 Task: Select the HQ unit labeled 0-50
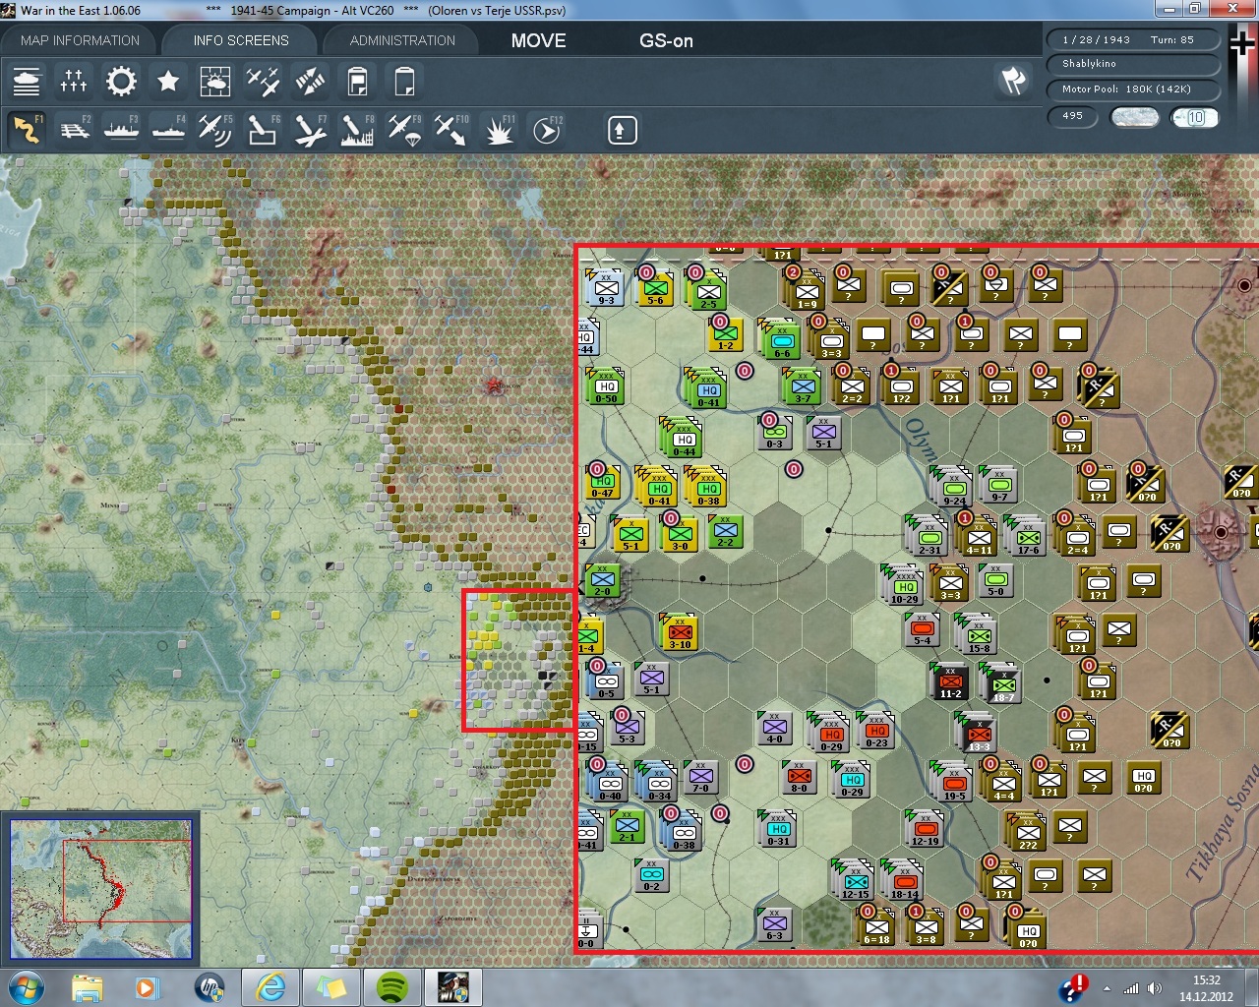[605, 387]
